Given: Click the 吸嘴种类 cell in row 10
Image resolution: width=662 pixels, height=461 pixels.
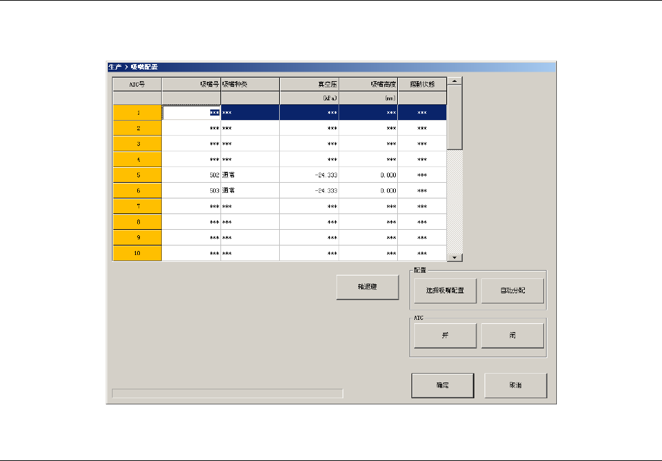Looking at the screenshot, I should [250, 253].
